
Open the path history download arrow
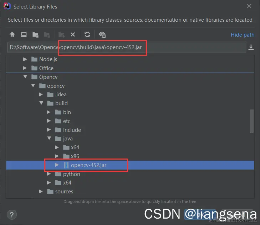tap(251, 47)
